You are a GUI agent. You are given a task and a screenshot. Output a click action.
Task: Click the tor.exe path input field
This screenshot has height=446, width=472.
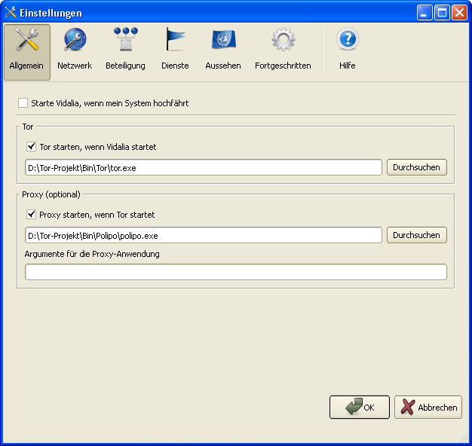point(204,167)
